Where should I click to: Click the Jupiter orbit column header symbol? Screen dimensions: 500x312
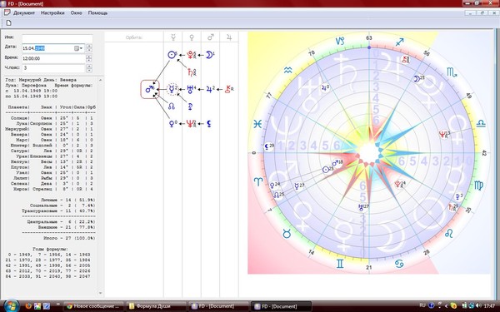(x=229, y=37)
